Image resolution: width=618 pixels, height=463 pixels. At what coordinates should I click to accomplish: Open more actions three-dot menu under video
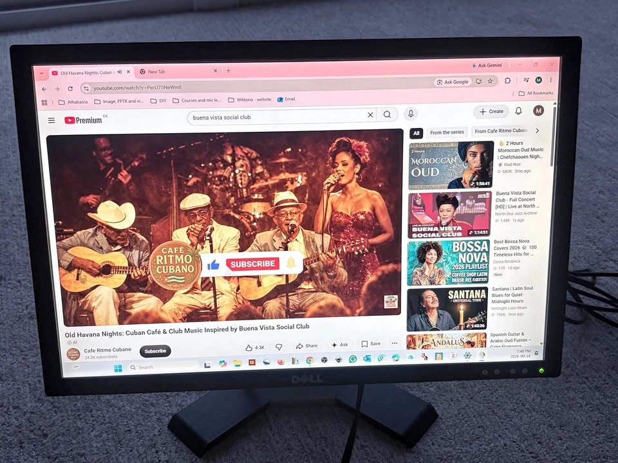(395, 343)
